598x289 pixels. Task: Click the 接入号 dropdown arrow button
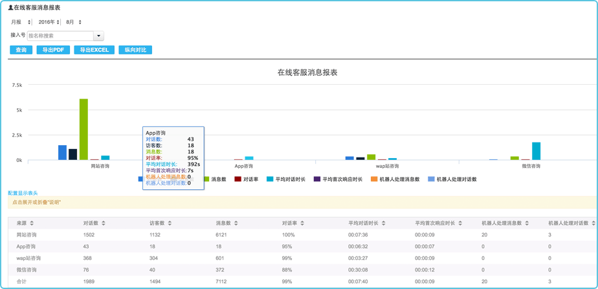tap(99, 36)
